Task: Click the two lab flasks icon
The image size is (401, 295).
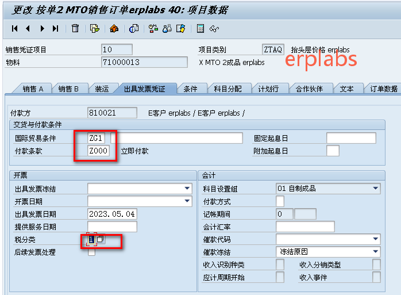Action: pyautogui.click(x=167, y=28)
